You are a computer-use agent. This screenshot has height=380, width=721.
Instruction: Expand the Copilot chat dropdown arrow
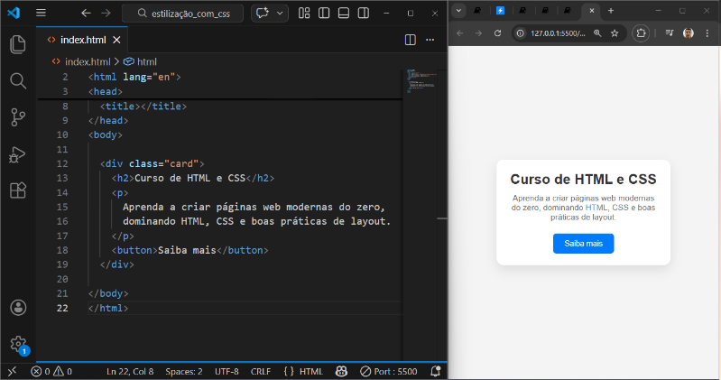click(281, 13)
